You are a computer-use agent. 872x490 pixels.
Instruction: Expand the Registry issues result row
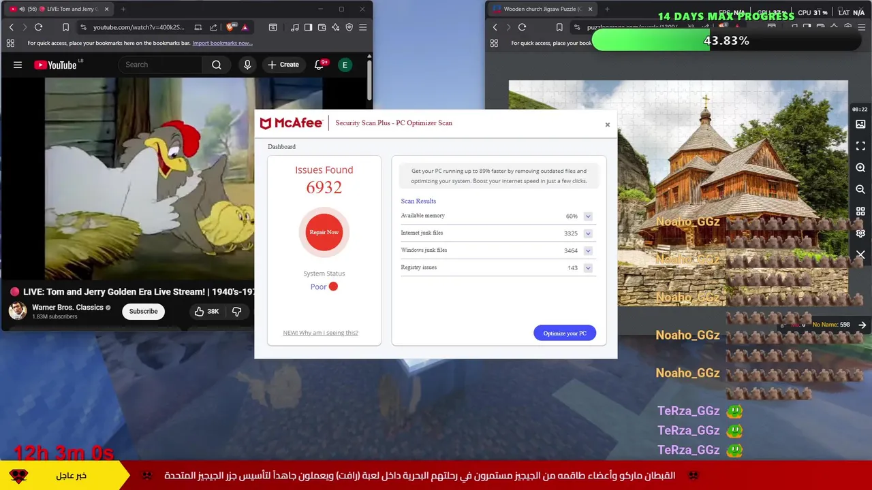[x=588, y=267]
